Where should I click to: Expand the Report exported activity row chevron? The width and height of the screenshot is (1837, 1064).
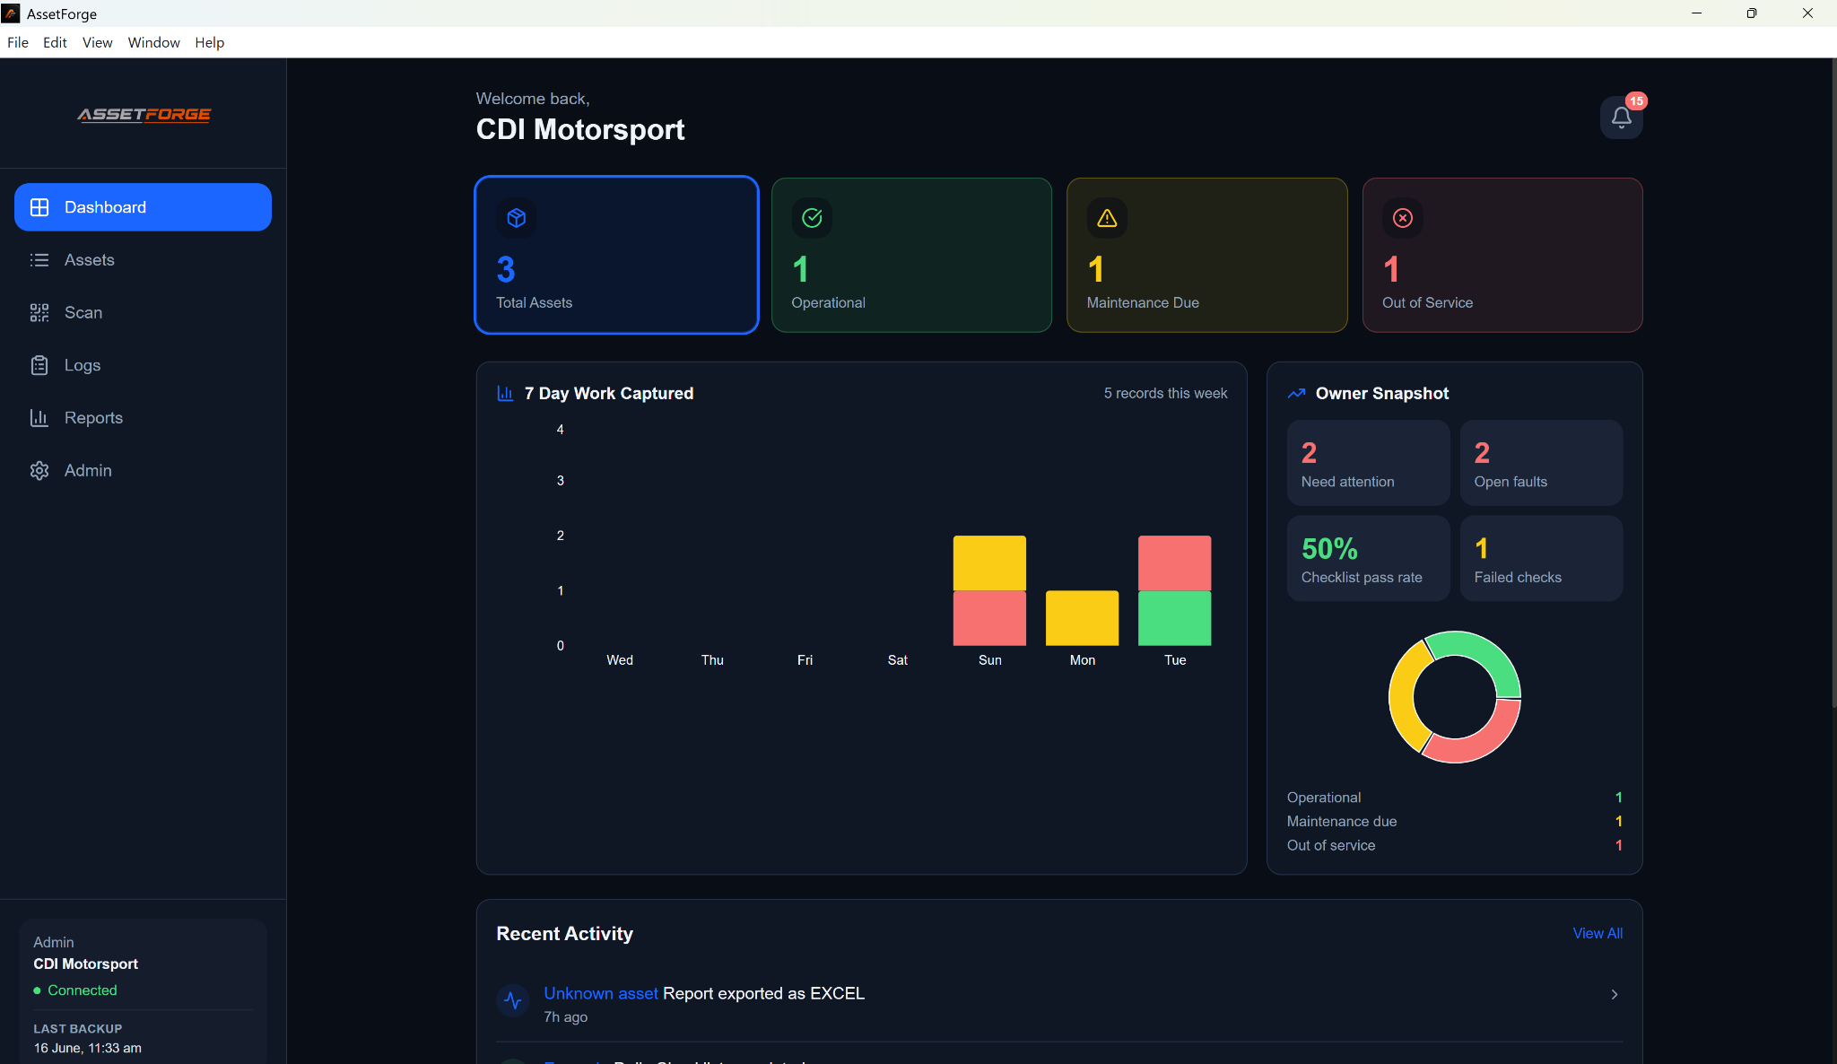(x=1615, y=994)
